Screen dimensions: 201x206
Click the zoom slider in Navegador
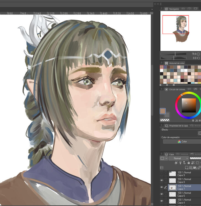coord(175,54)
